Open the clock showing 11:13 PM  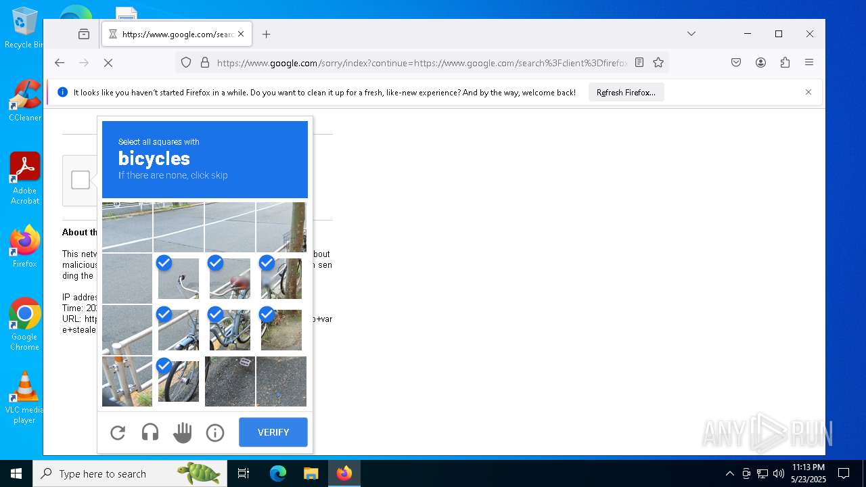click(808, 473)
